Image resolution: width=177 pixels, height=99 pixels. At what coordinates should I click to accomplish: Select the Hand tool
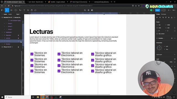(32, 10)
